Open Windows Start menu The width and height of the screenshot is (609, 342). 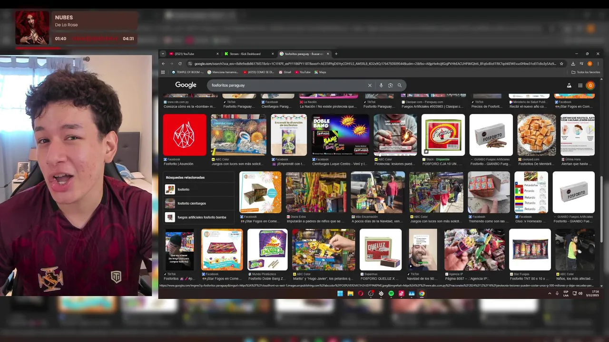pos(340,294)
